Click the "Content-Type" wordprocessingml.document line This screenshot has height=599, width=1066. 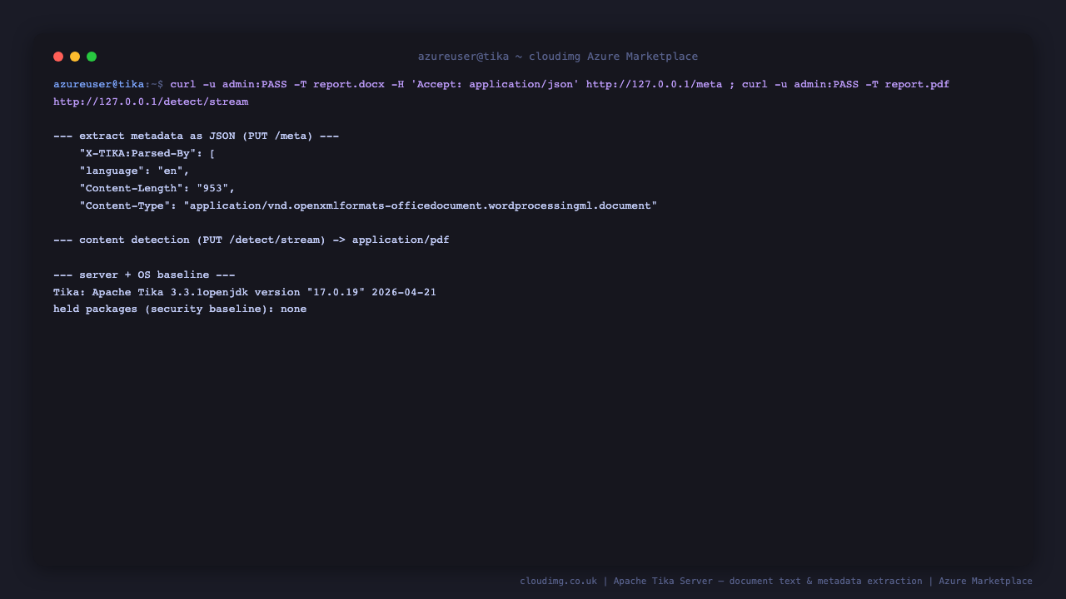(368, 205)
